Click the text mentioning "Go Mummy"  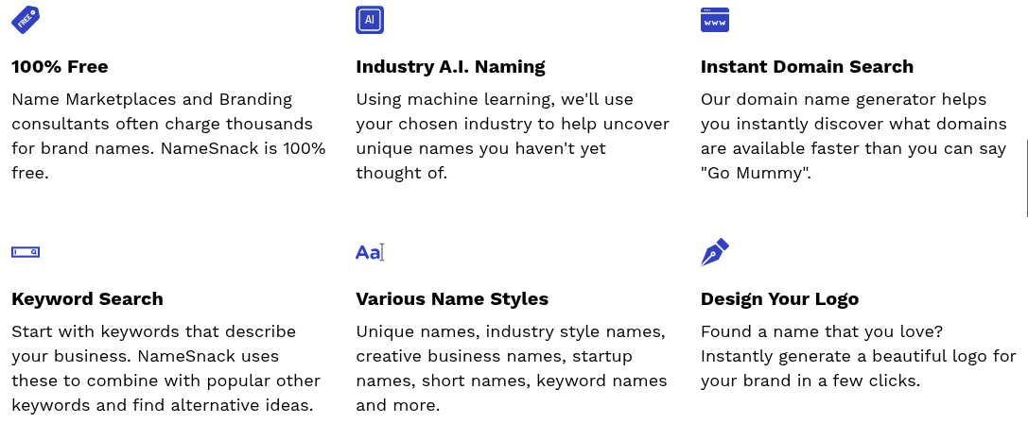[x=854, y=136]
